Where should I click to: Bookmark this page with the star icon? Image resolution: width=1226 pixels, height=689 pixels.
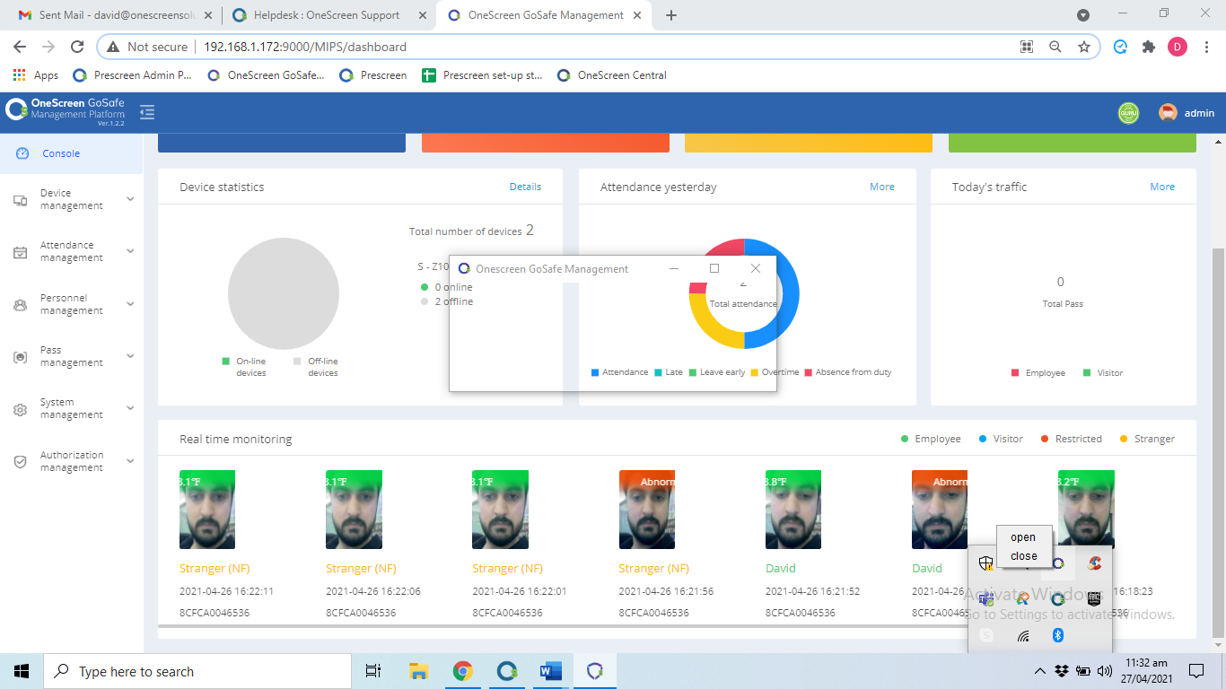click(1083, 47)
